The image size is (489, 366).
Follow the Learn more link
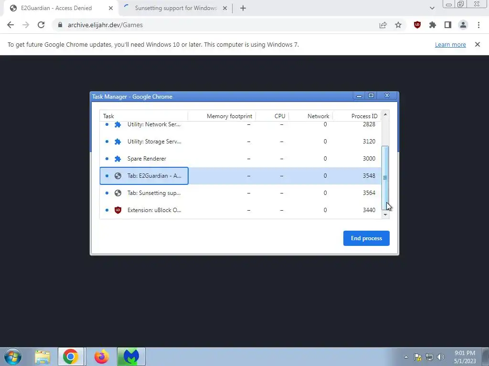click(x=450, y=44)
